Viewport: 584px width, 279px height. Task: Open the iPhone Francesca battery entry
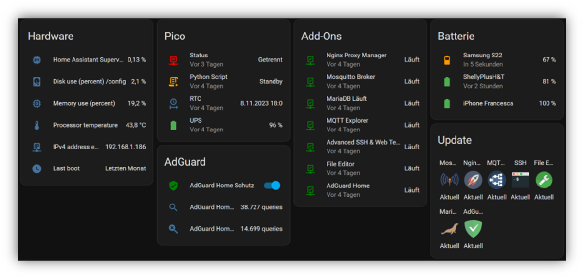pos(488,103)
